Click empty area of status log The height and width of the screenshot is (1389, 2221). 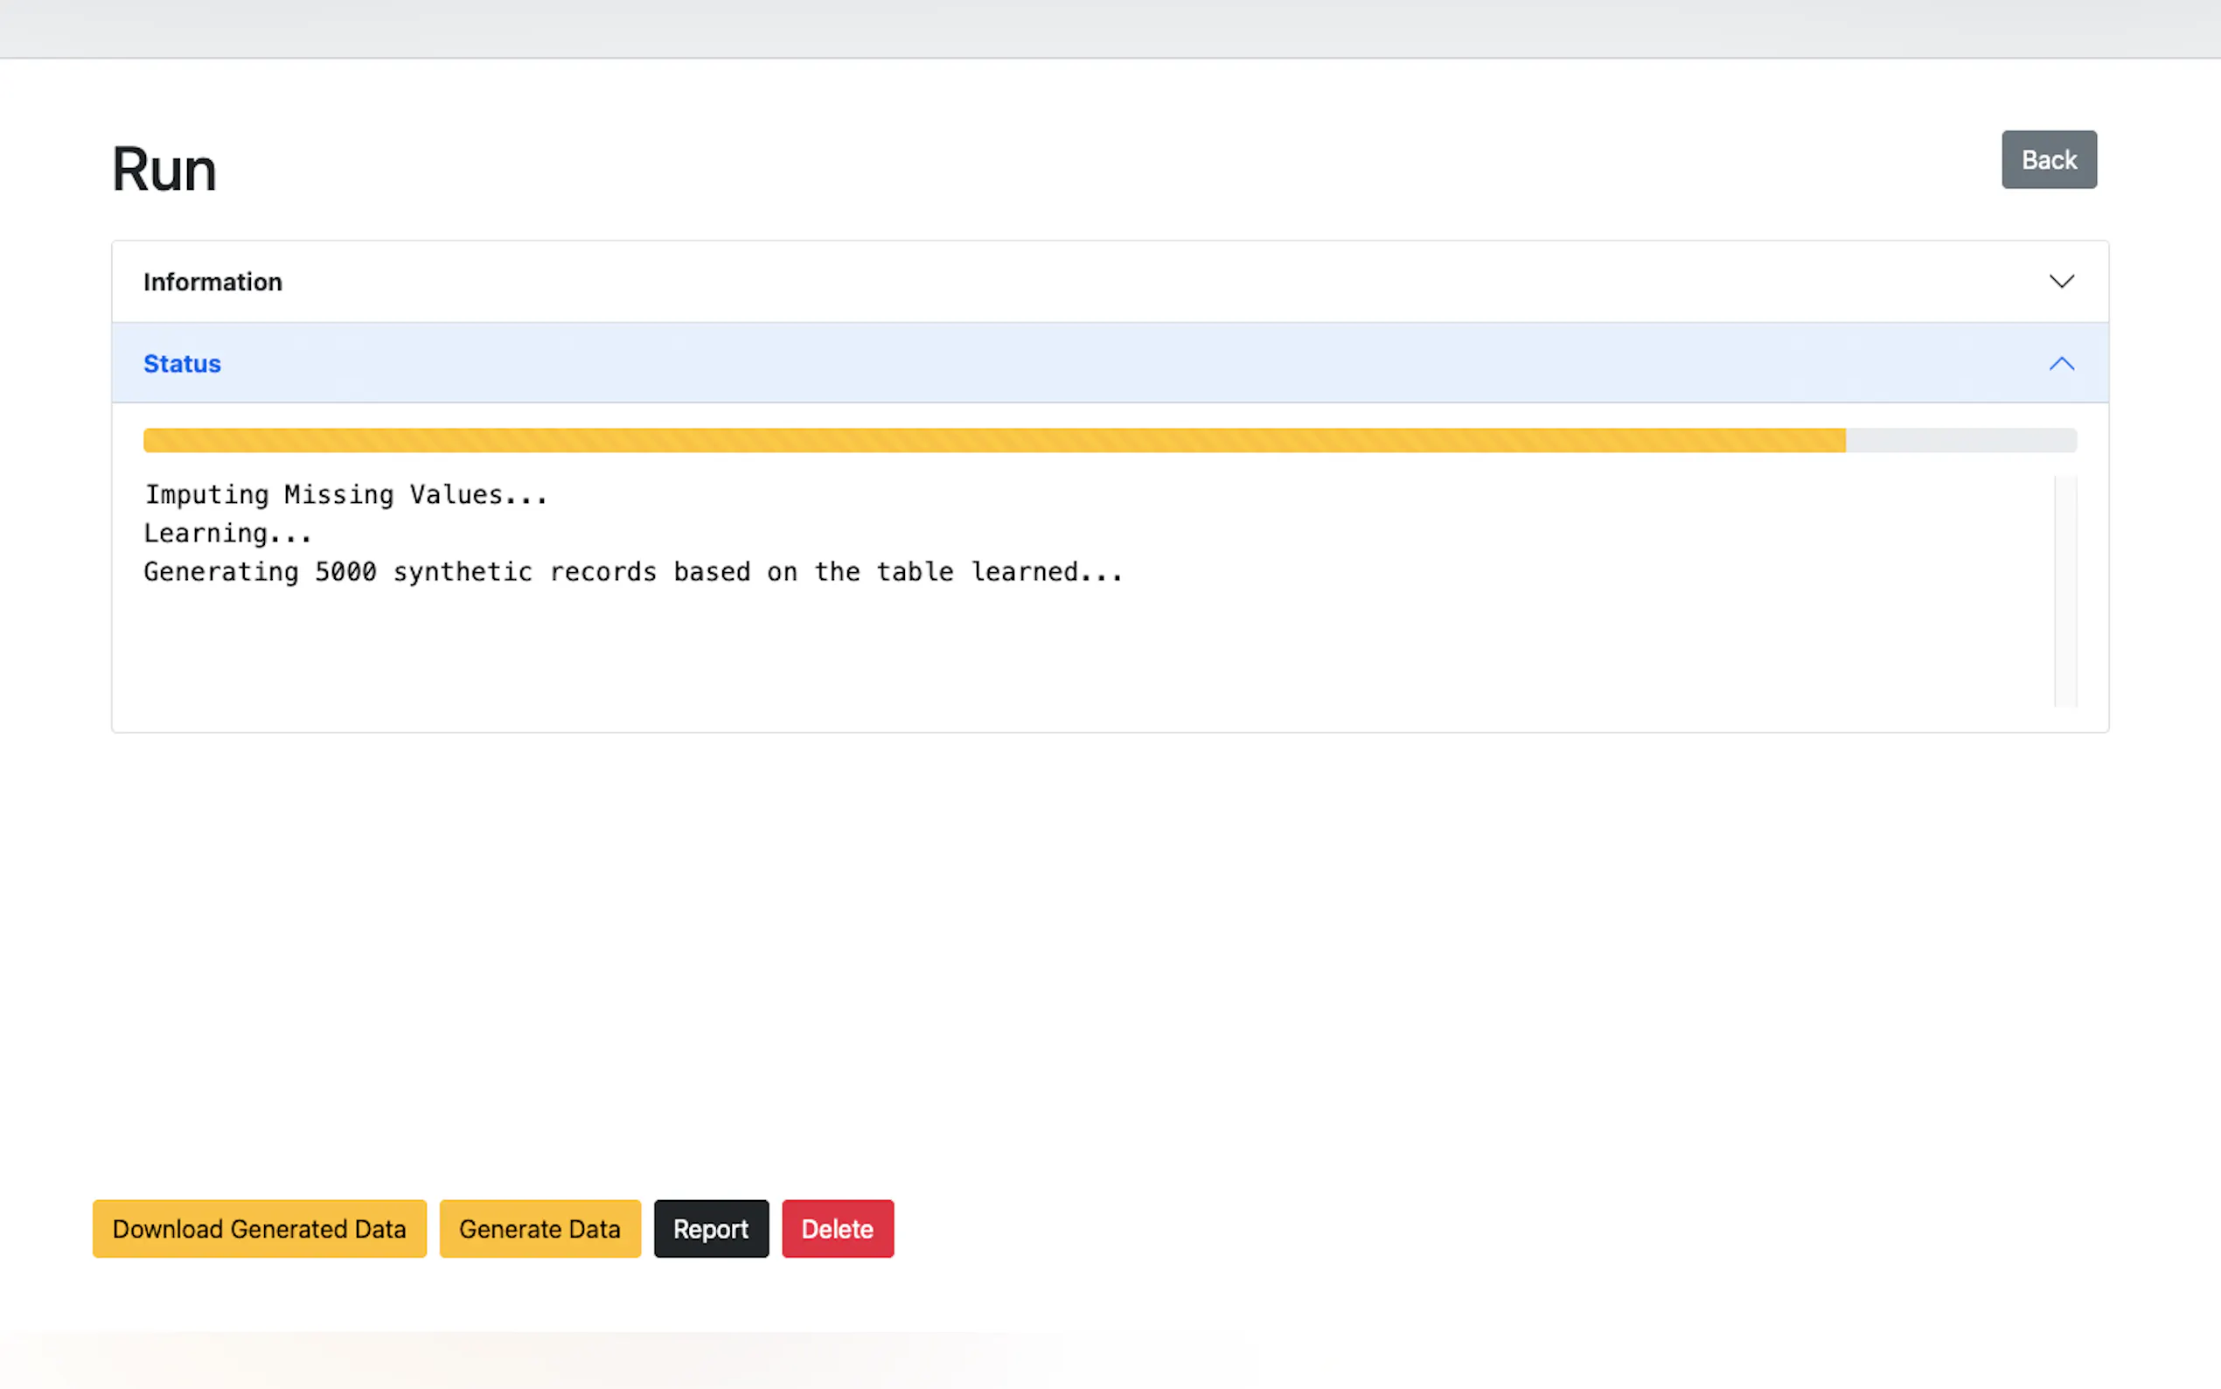(x=1010, y=657)
